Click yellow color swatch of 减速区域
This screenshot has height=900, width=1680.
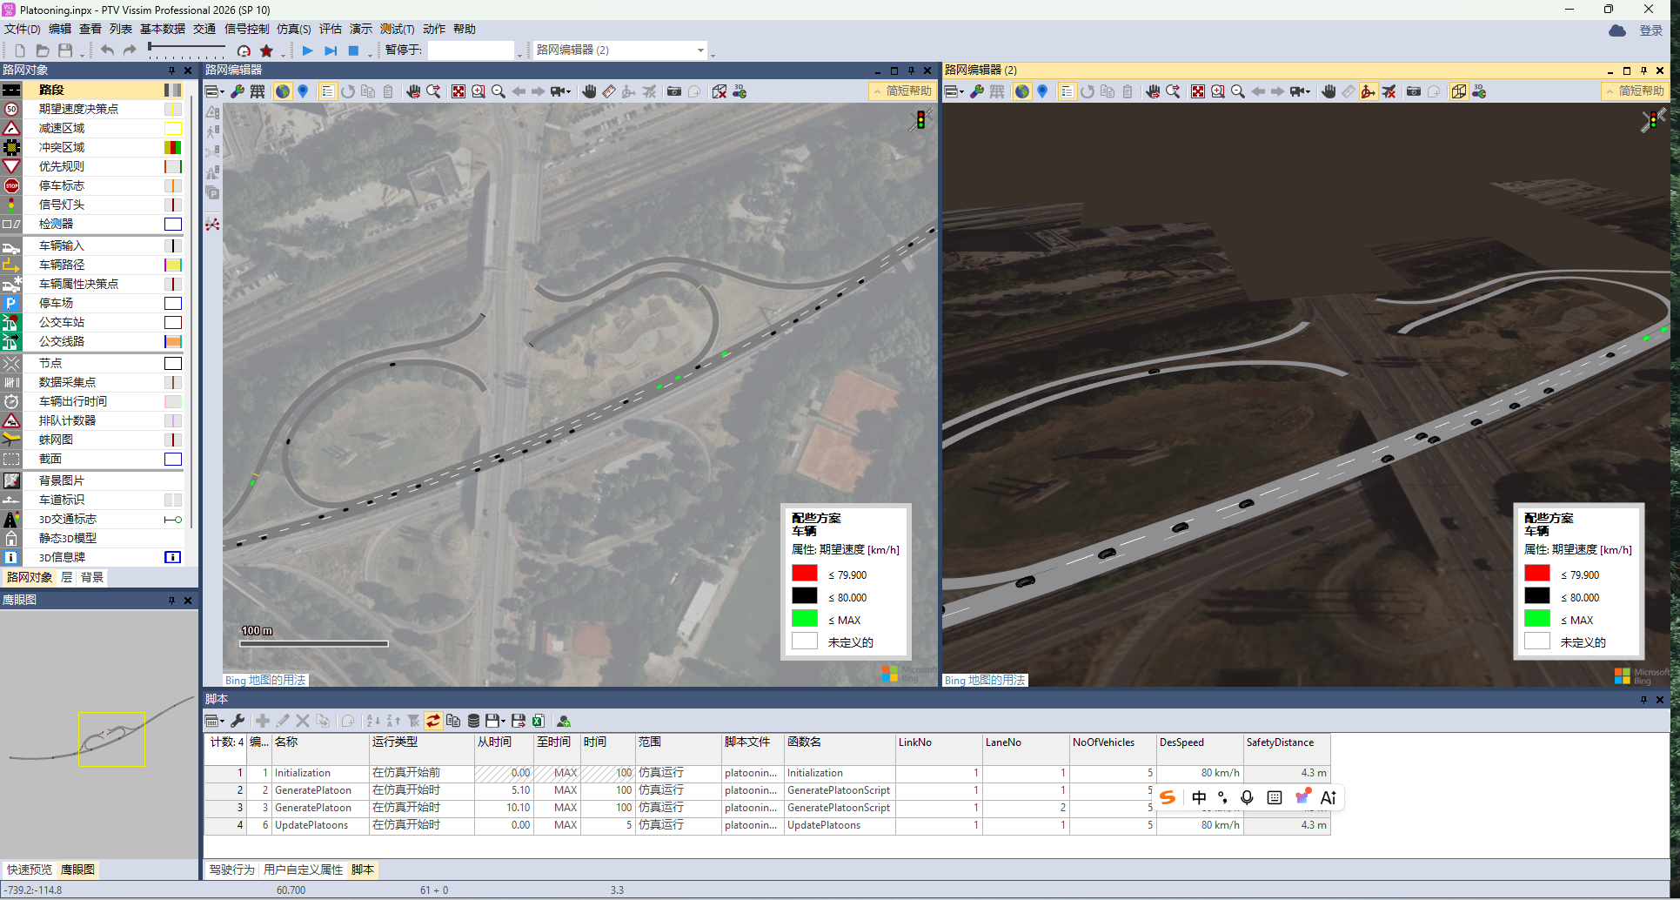pos(173,128)
